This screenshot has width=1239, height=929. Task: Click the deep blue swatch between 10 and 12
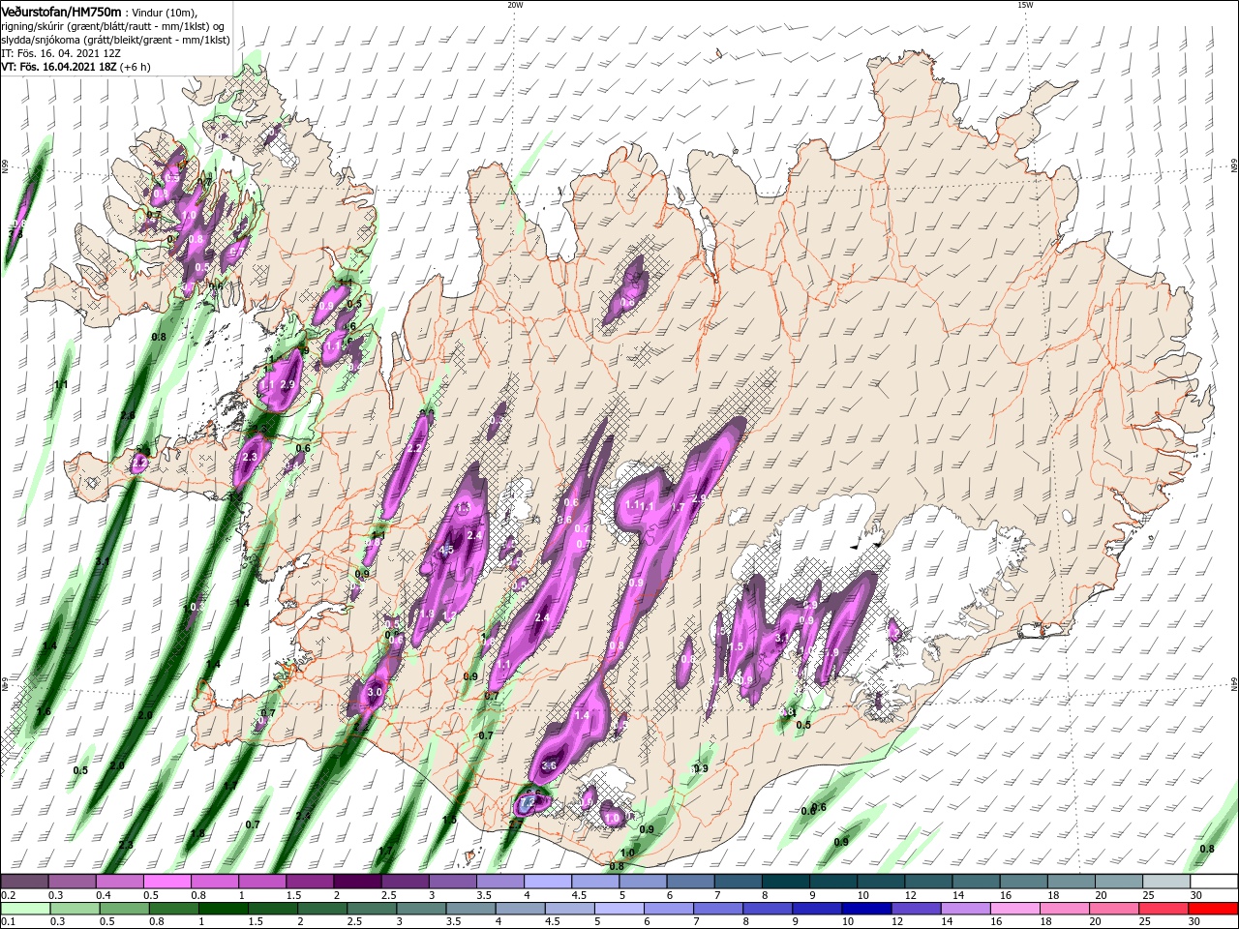(x=865, y=908)
